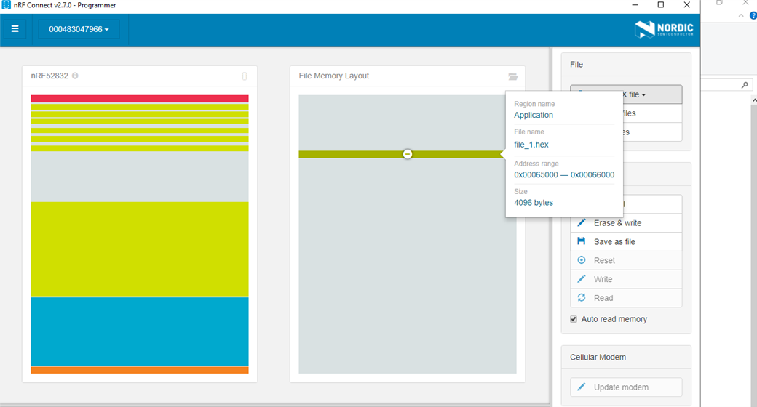Click info icon next to nRF52832

pos(75,76)
